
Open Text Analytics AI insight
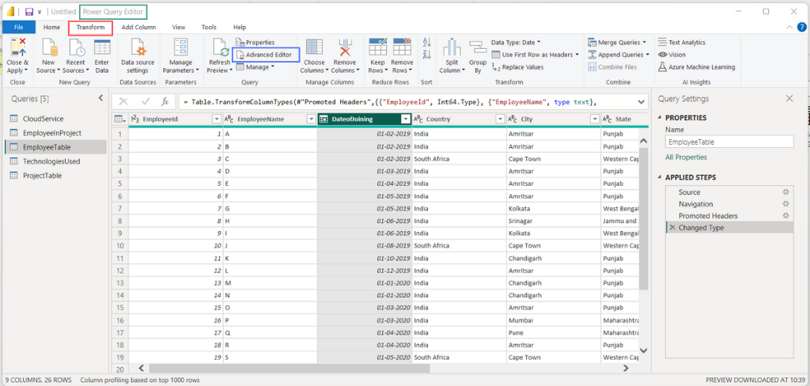[681, 43]
